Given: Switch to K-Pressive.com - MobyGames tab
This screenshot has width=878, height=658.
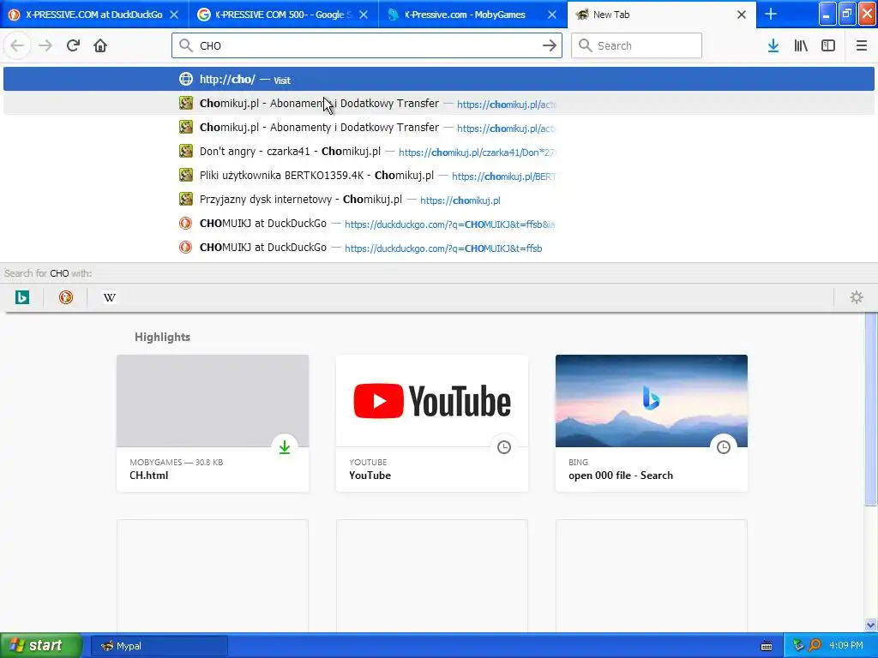Looking at the screenshot, I should (x=472, y=15).
